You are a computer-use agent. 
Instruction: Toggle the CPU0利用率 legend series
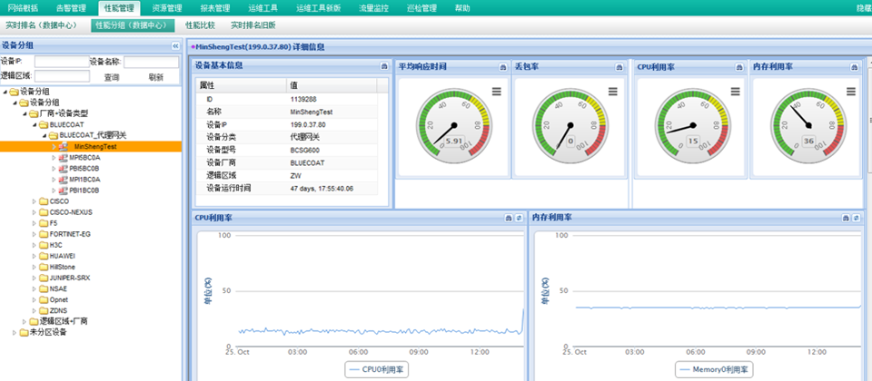[376, 369]
